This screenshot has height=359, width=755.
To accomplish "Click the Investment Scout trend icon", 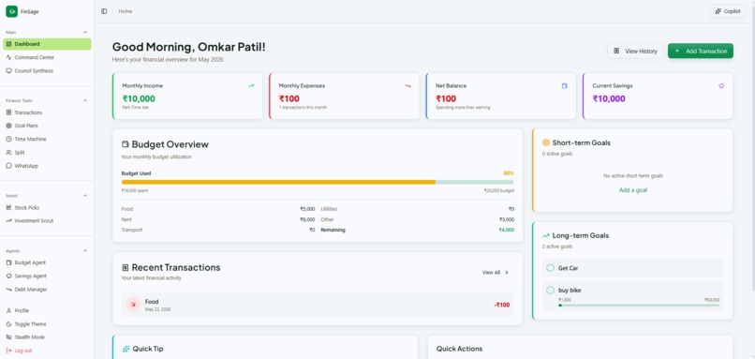I will 8,220.
